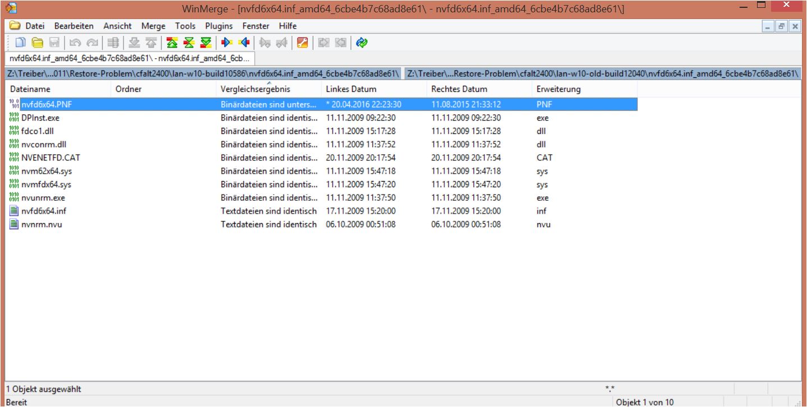
Task: Sort by the Dateiname column header
Action: click(x=58, y=89)
